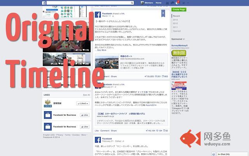Jump to 2011 in the timeline navigator
The width and height of the screenshot is (249, 156).
point(175,27)
